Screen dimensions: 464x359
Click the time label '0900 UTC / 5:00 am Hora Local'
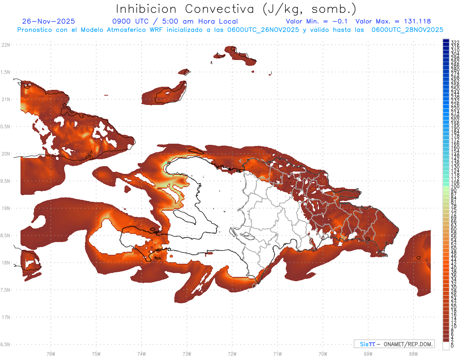(x=175, y=21)
